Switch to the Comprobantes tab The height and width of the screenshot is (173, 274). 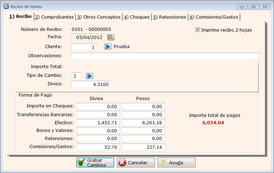coord(54,17)
